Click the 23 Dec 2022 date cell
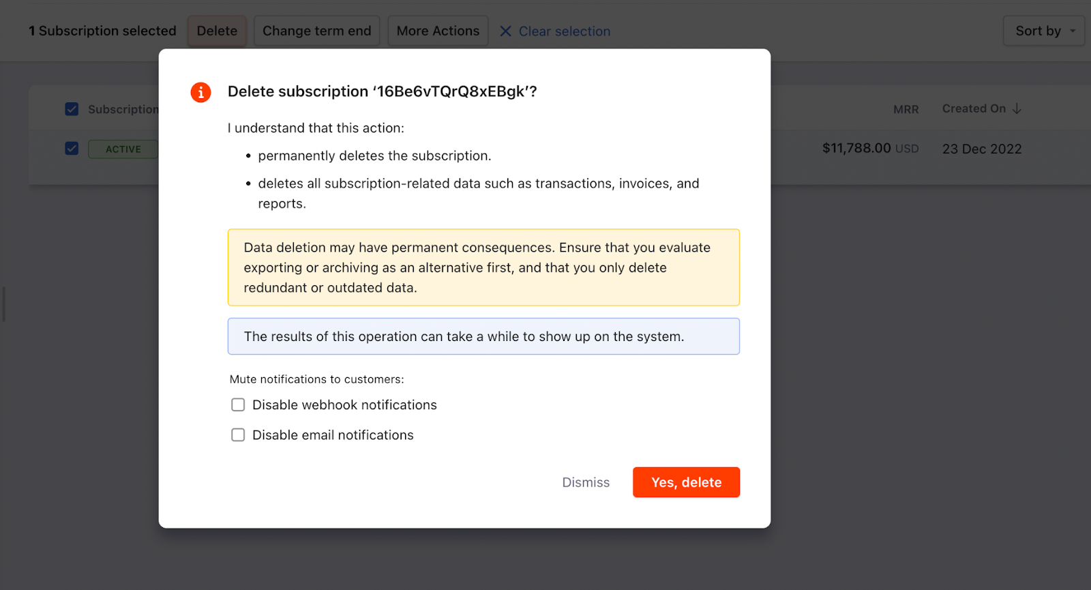This screenshot has height=590, width=1091. click(981, 149)
